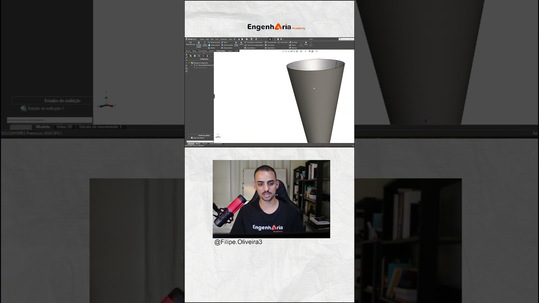Collapse the Montagem Configurações tree node
Image resolution: width=539 pixels, height=303 pixels.
coord(189,63)
